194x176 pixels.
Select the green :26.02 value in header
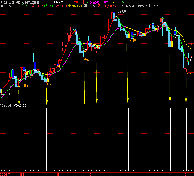[120, 2]
